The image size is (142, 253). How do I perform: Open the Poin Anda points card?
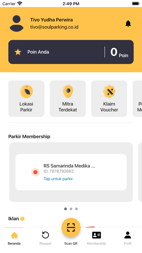71,52
